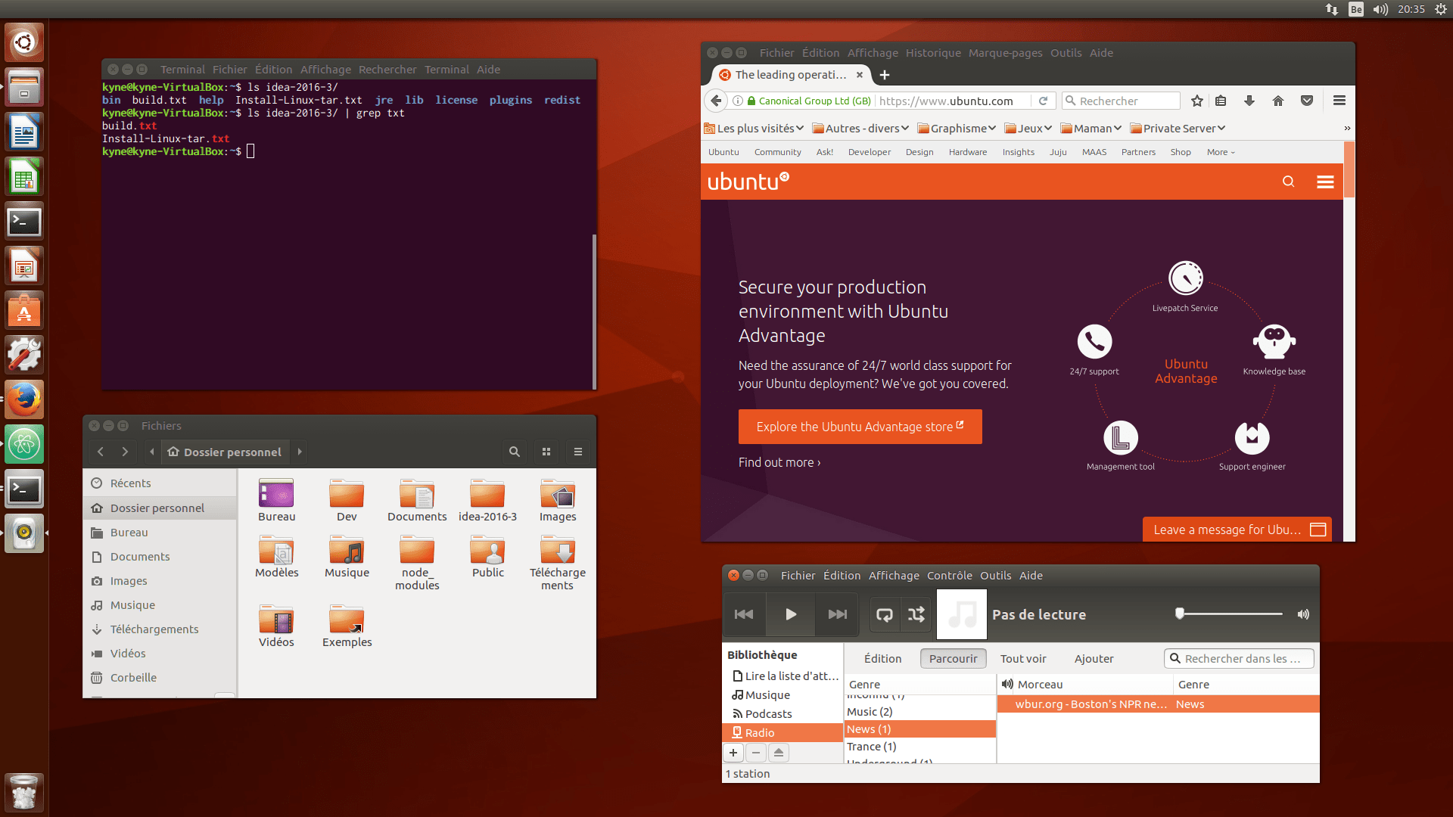The width and height of the screenshot is (1453, 817).
Task: Click 'Explore the Ubuntu Advantage store' button
Action: [860, 427]
